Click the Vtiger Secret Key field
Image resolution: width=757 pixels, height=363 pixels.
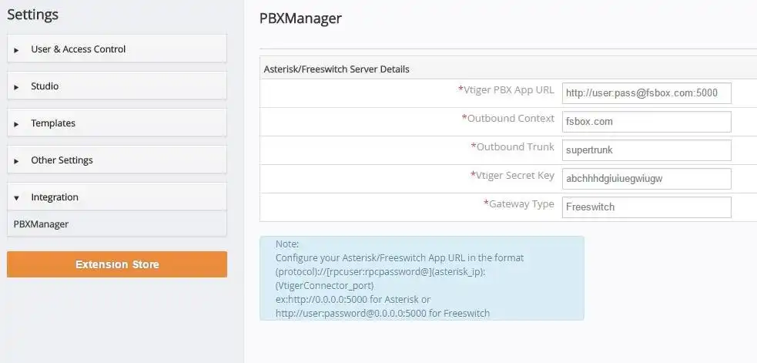(645, 179)
